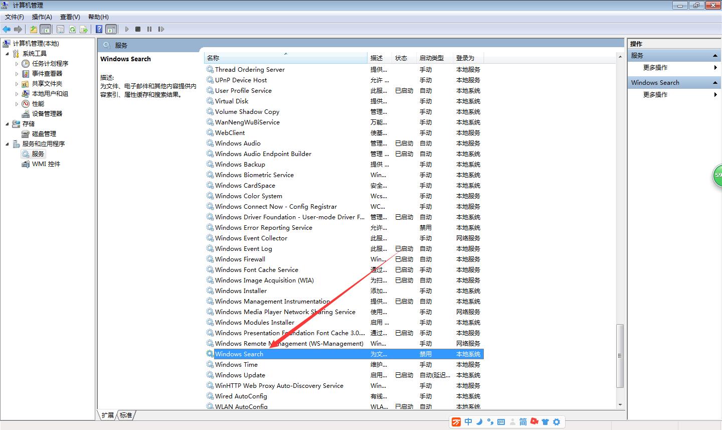The width and height of the screenshot is (722, 430).
Task: Expand the 事件查看器 tree node
Action: coord(17,74)
